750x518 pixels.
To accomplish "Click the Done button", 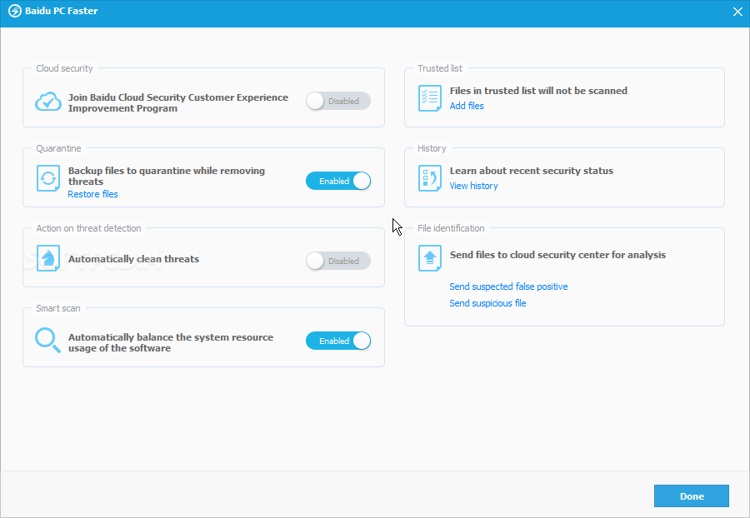I will [691, 496].
